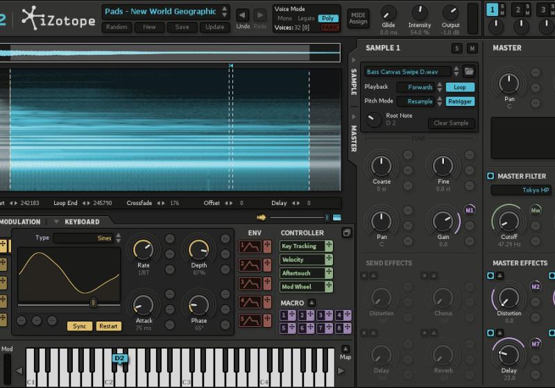The image size is (555, 388).
Task: Click the New preset button
Action: click(149, 27)
